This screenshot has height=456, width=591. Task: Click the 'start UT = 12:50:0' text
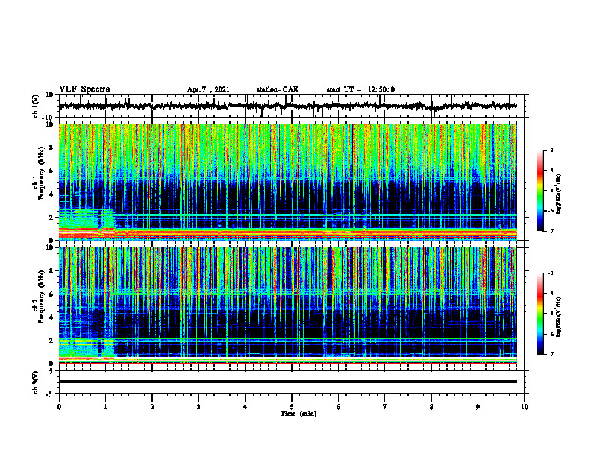360,89
